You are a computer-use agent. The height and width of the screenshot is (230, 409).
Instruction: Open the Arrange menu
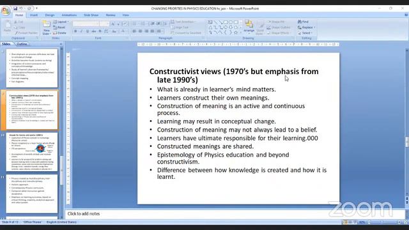[249, 27]
